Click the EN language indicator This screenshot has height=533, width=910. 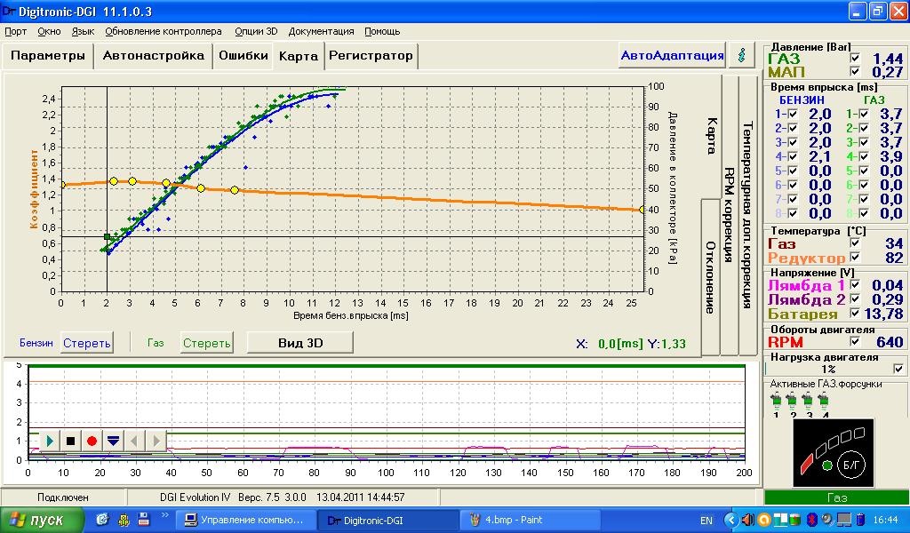point(706,521)
